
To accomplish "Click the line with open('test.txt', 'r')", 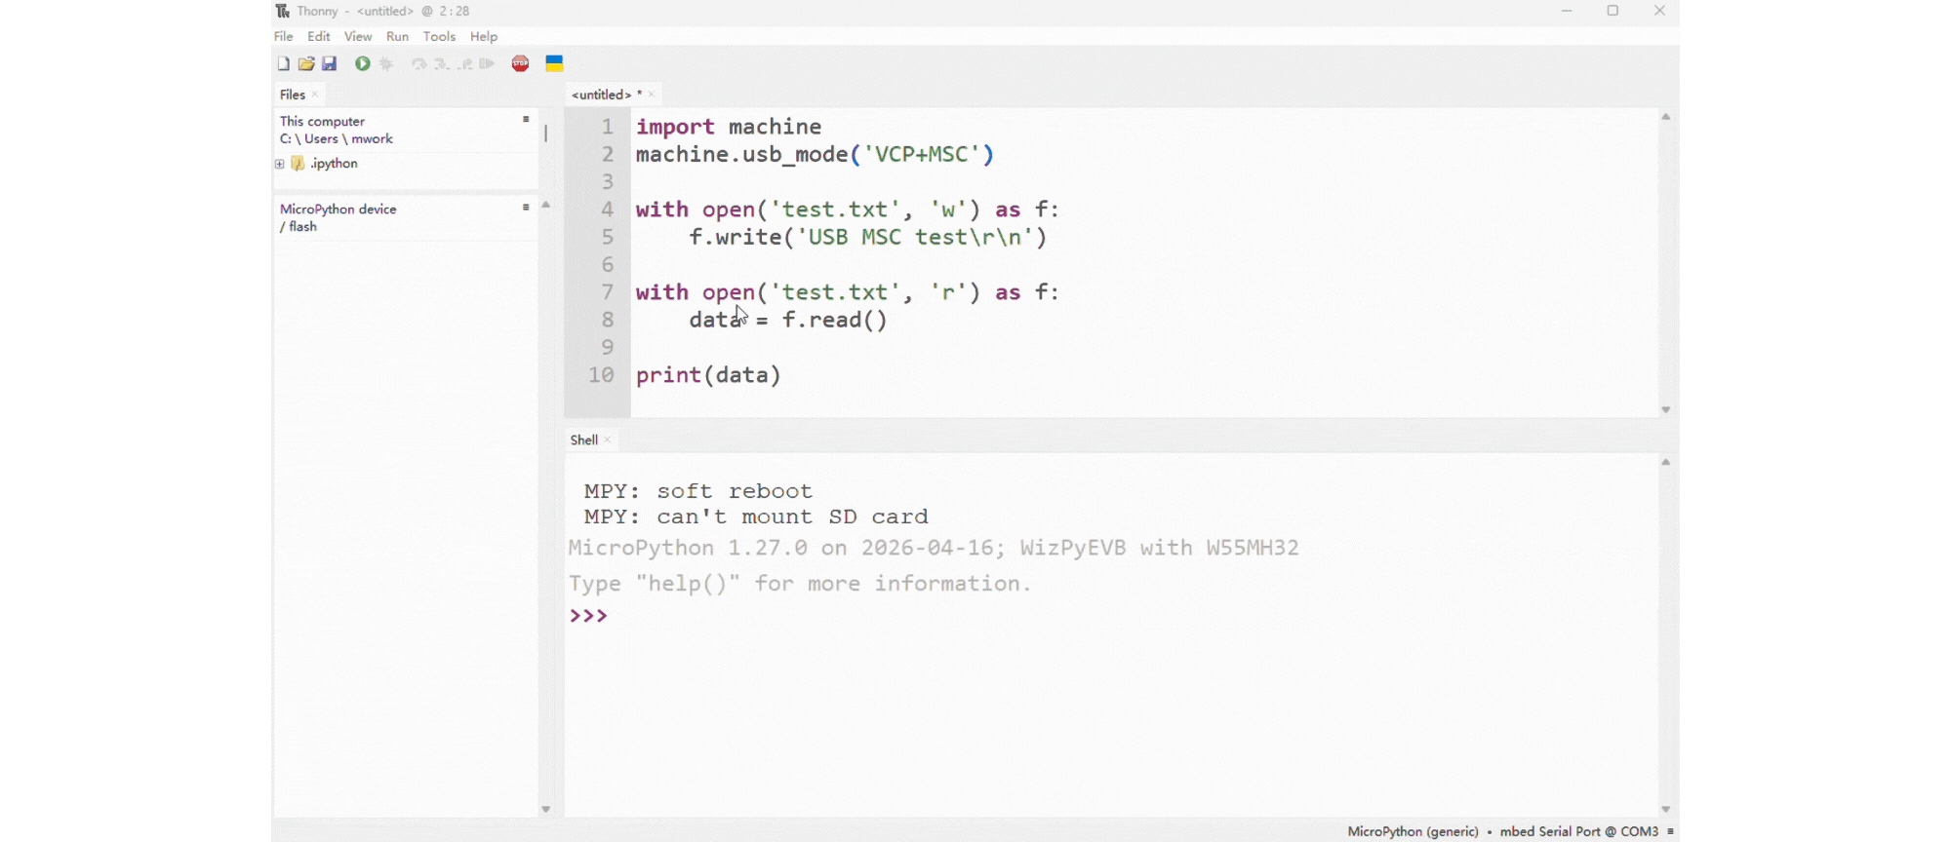I will coord(848,292).
